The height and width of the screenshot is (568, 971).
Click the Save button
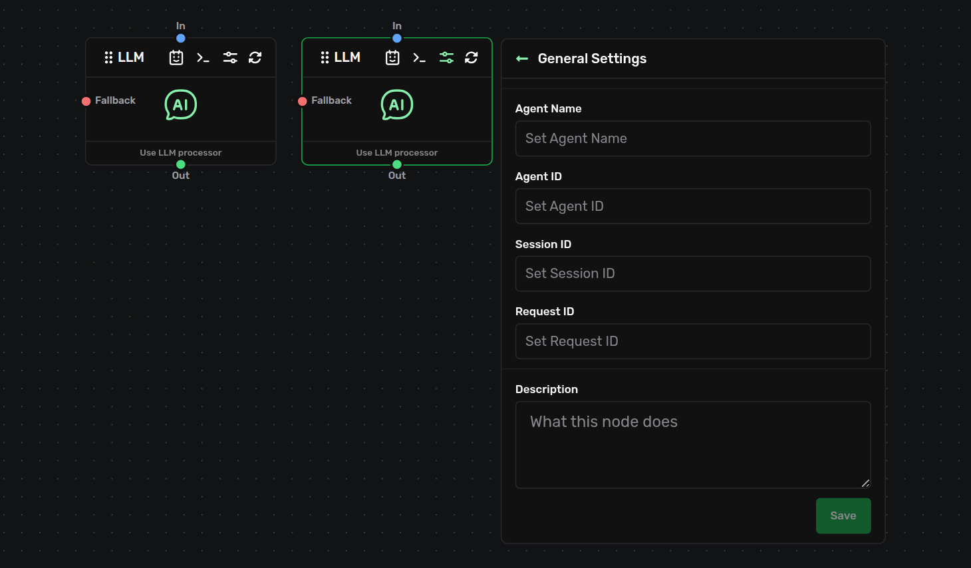843,515
